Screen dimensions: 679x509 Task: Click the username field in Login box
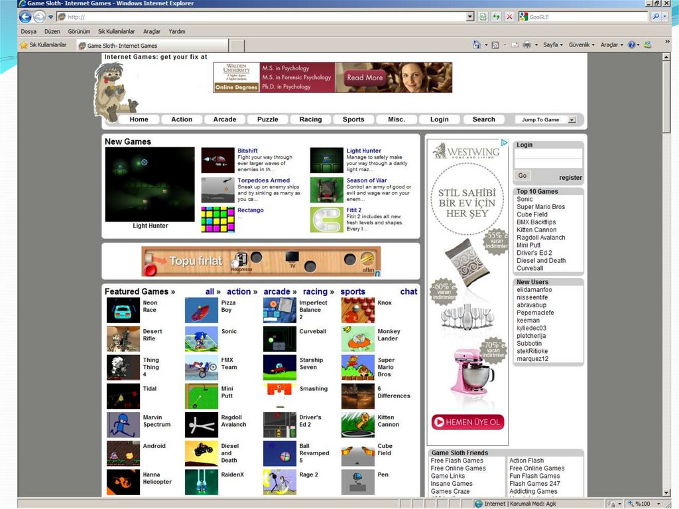click(548, 153)
